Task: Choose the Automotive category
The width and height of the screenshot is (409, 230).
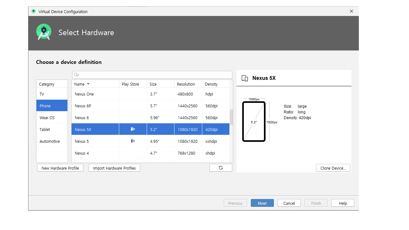Action: click(50, 141)
